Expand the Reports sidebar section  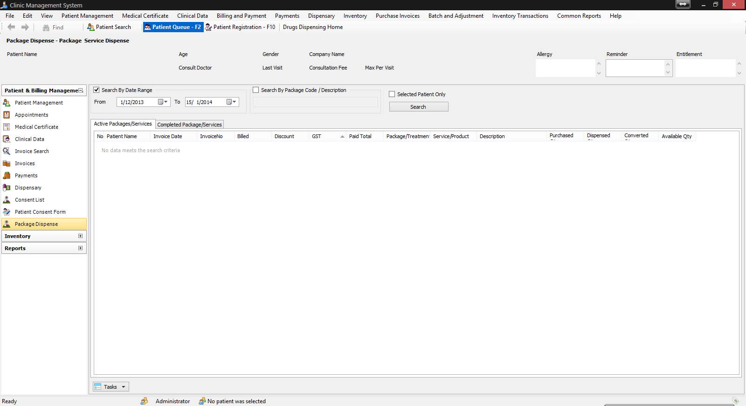81,248
